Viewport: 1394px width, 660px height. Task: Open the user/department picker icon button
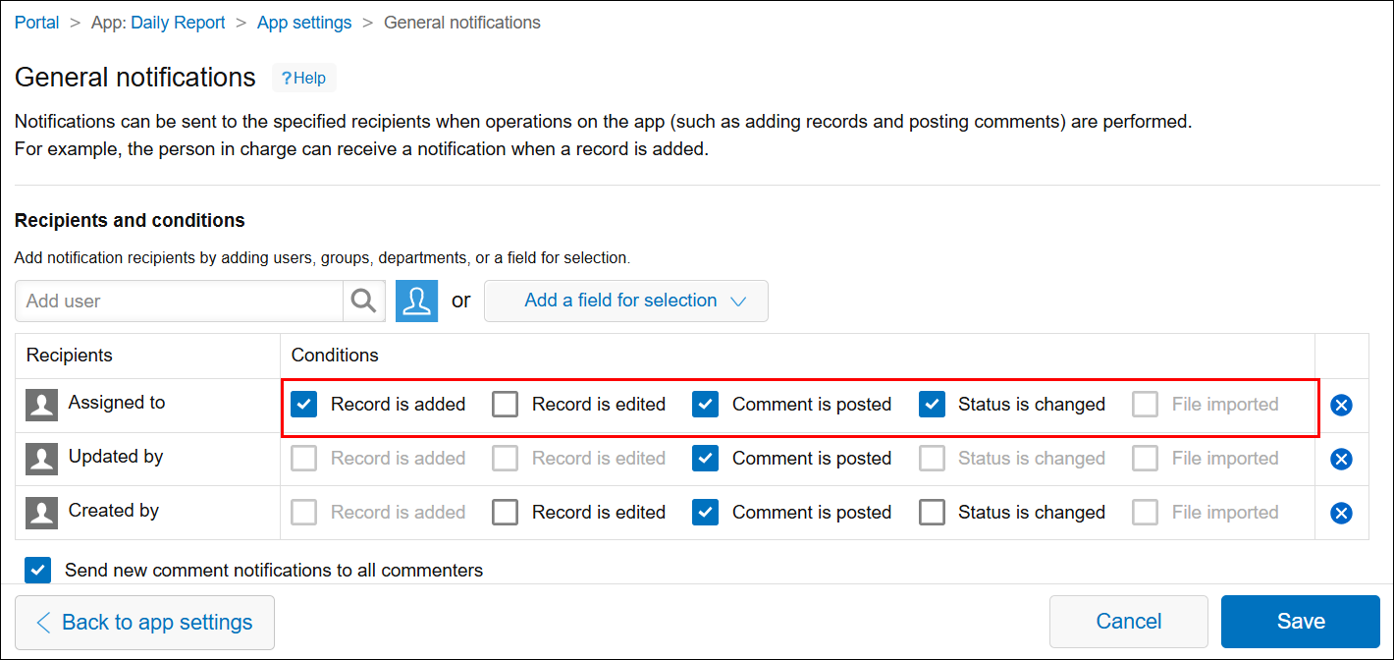416,302
